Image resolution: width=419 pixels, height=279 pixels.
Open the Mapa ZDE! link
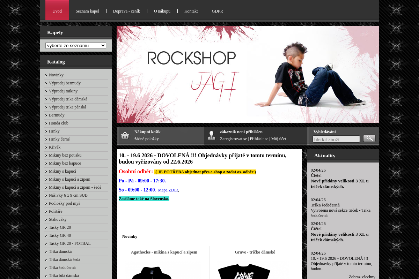tap(168, 190)
